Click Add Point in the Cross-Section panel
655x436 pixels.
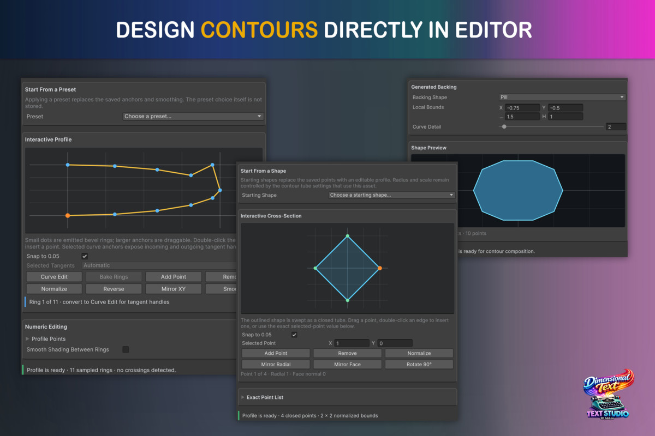276,353
